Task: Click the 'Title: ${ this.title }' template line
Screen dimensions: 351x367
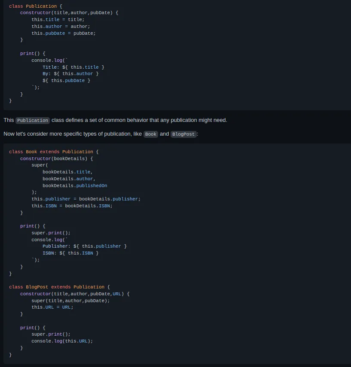Action: (x=73, y=67)
